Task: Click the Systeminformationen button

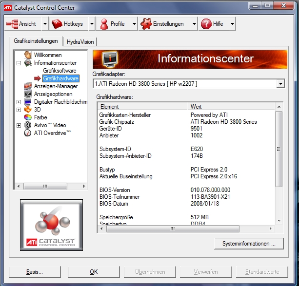Action: click(249, 244)
